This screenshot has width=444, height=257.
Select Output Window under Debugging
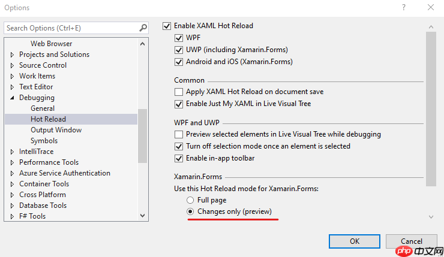click(x=56, y=130)
